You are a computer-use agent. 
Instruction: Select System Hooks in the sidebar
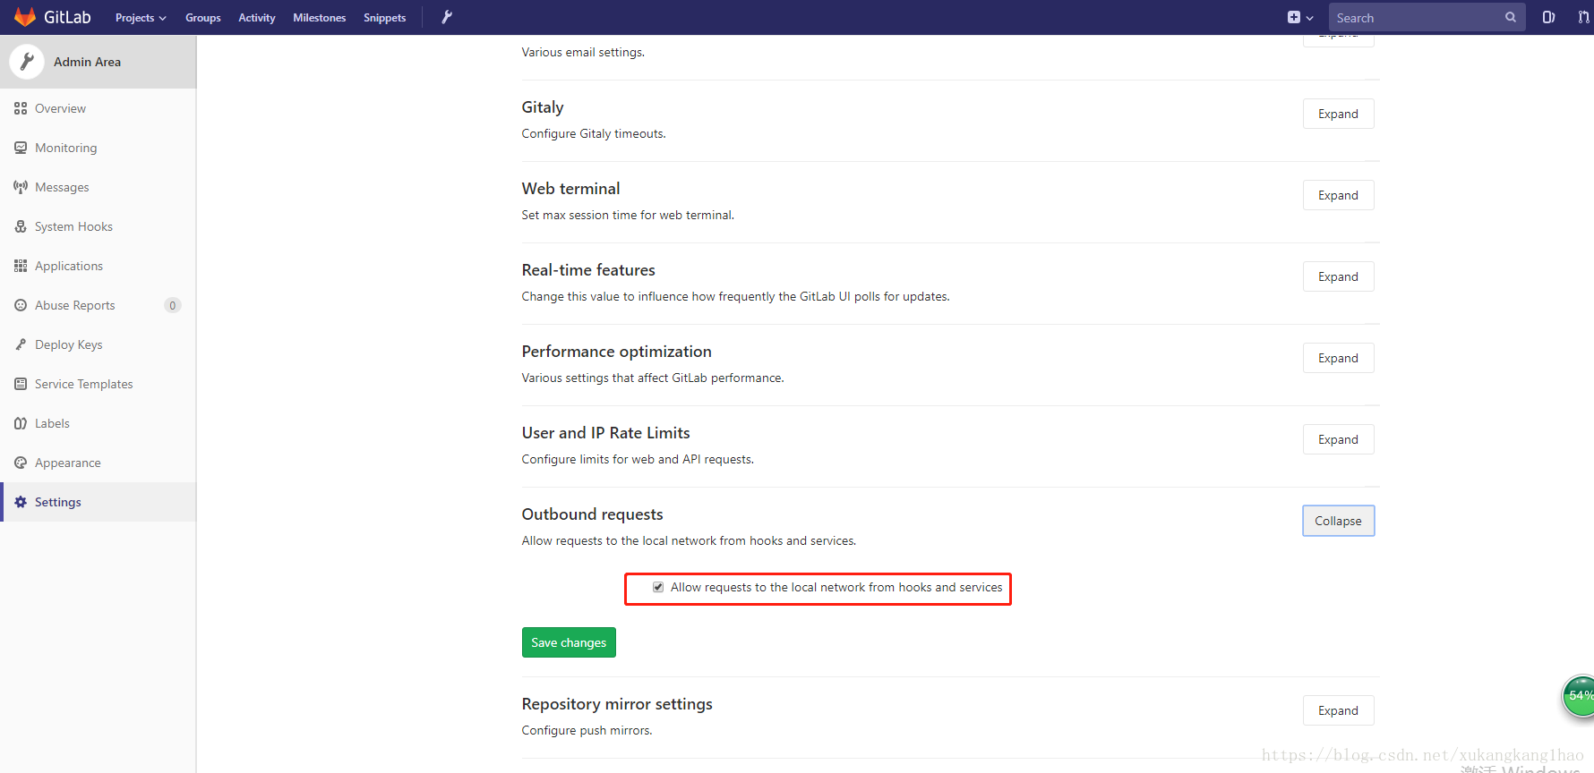[x=98, y=226]
